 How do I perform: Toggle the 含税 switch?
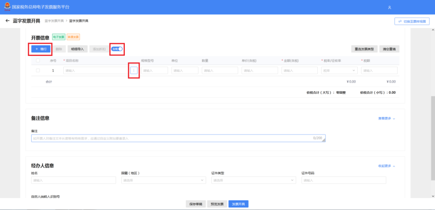point(117,49)
